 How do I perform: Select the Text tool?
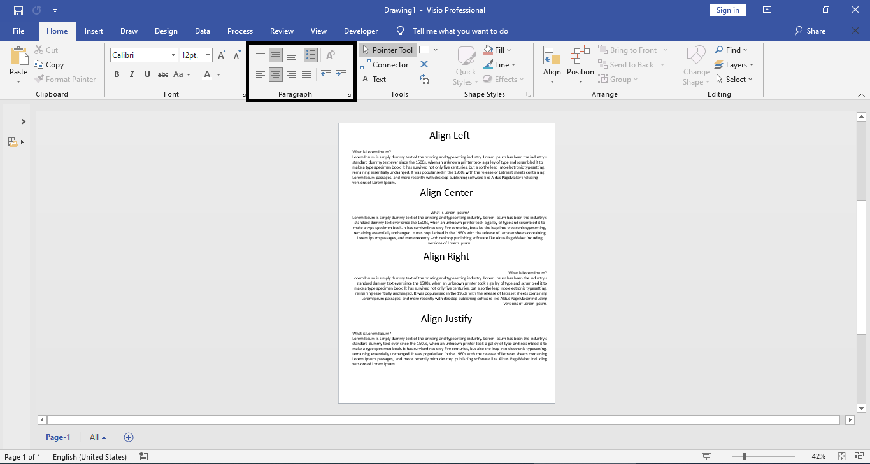pyautogui.click(x=376, y=79)
